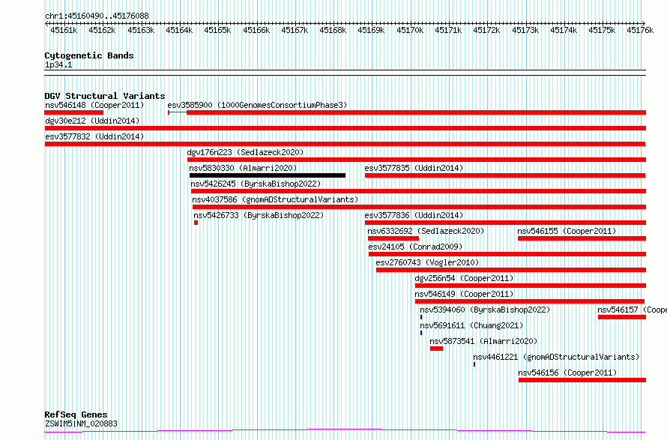Select the red bar beneath nsv5426245

418,191
